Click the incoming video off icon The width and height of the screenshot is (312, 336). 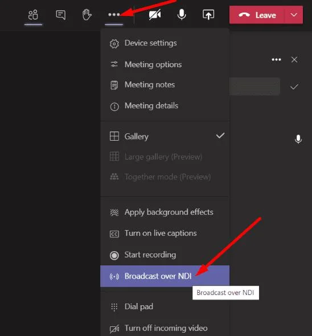click(x=114, y=329)
